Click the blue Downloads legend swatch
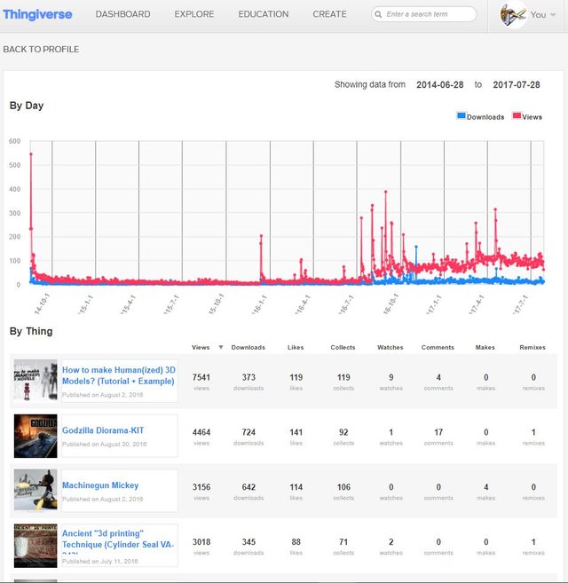Viewport: 568px width, 583px height. point(461,115)
